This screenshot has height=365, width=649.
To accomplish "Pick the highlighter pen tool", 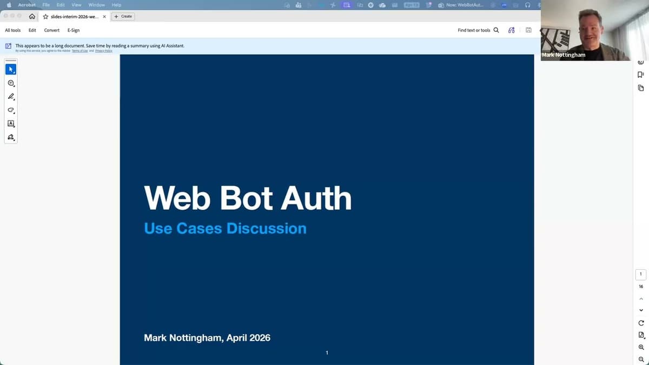I will point(11,96).
